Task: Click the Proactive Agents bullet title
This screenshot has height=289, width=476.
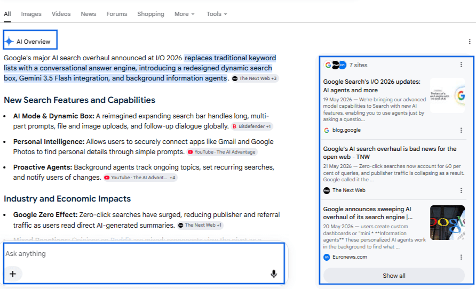Action: (x=43, y=167)
